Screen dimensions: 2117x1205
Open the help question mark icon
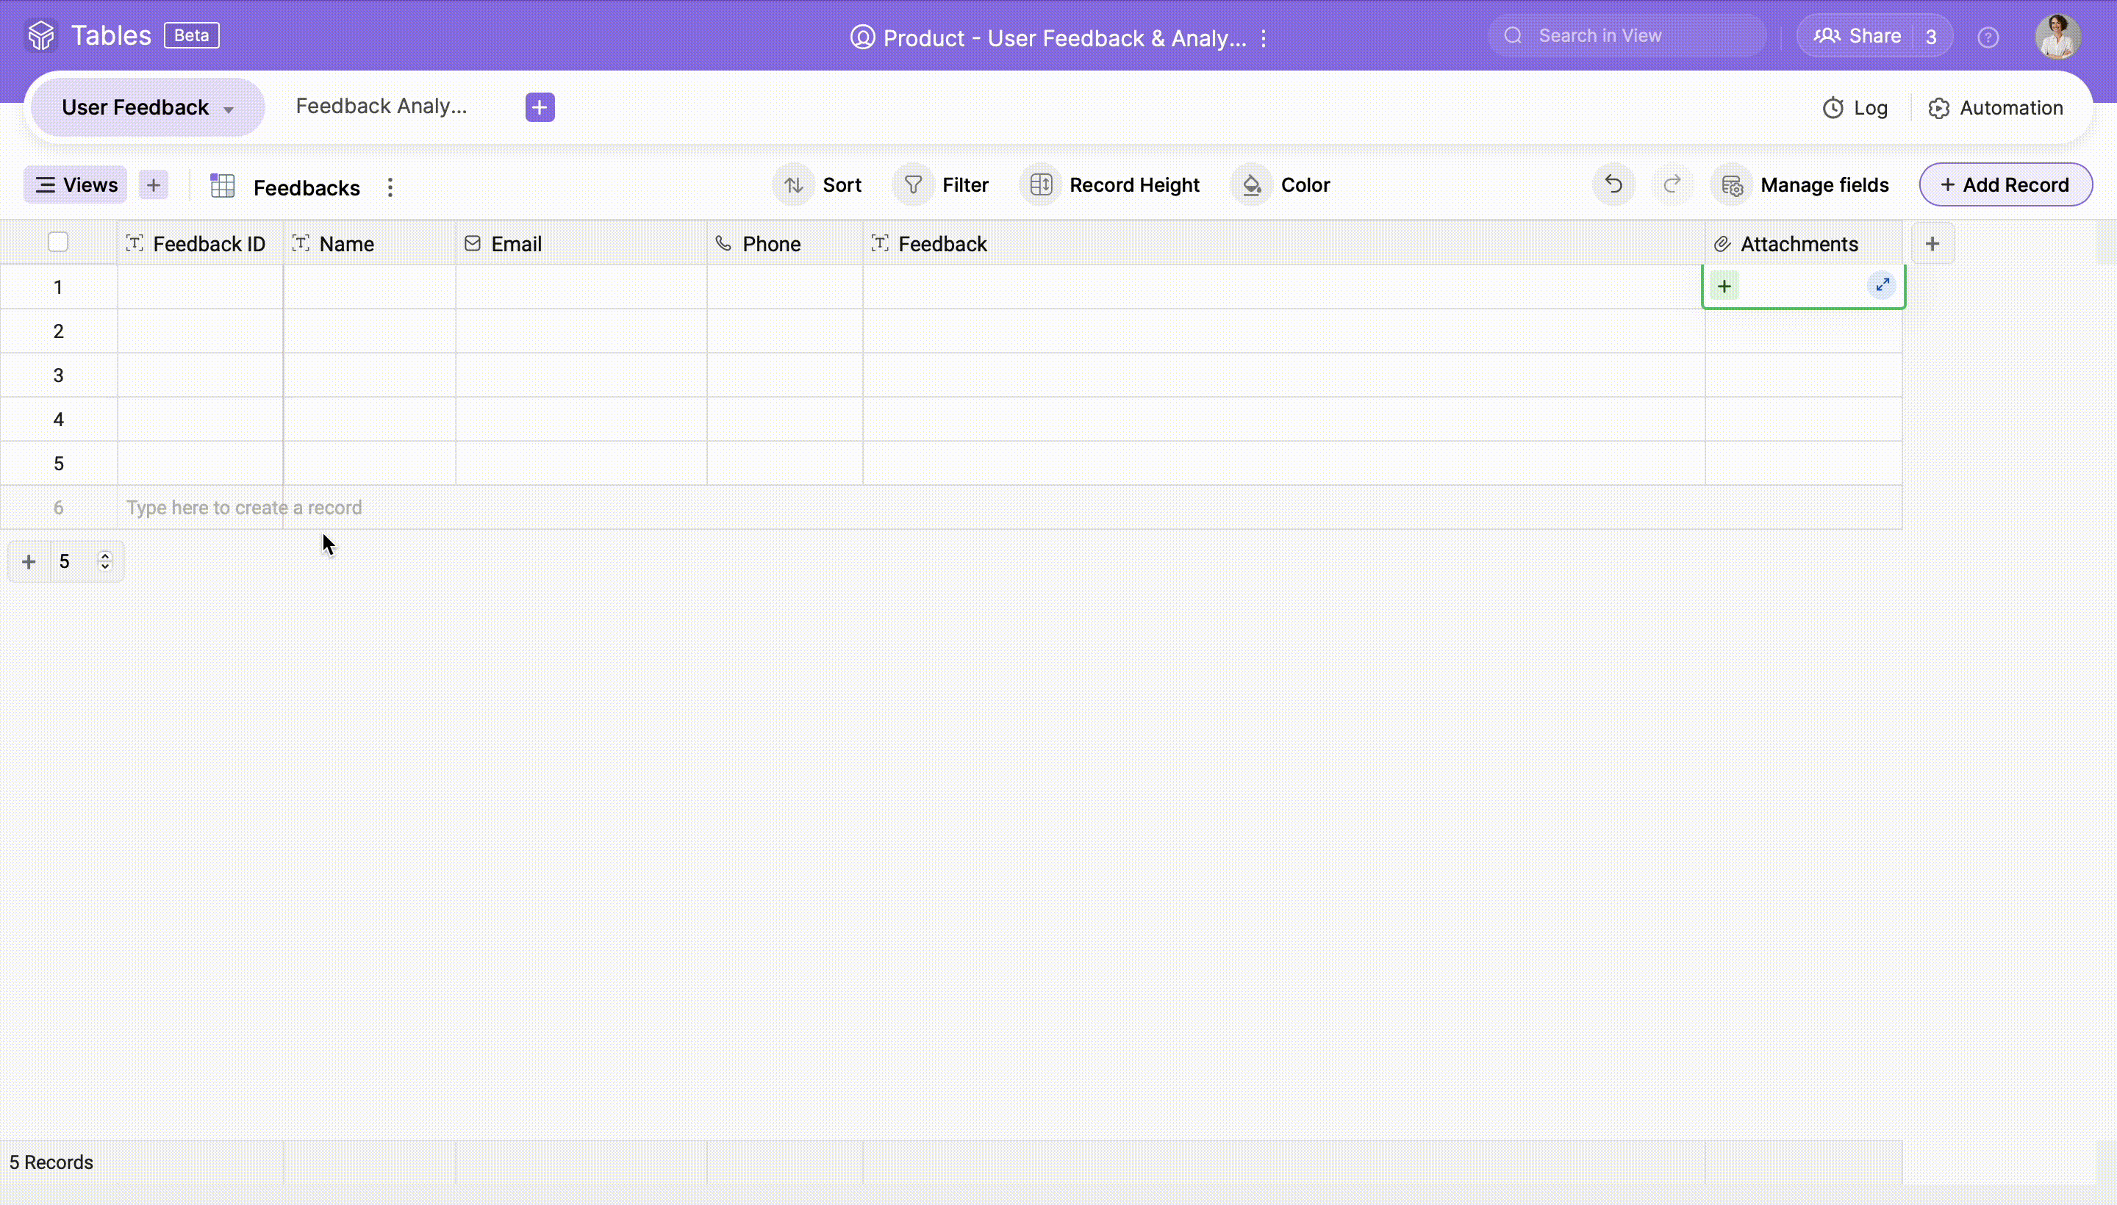point(1988,37)
